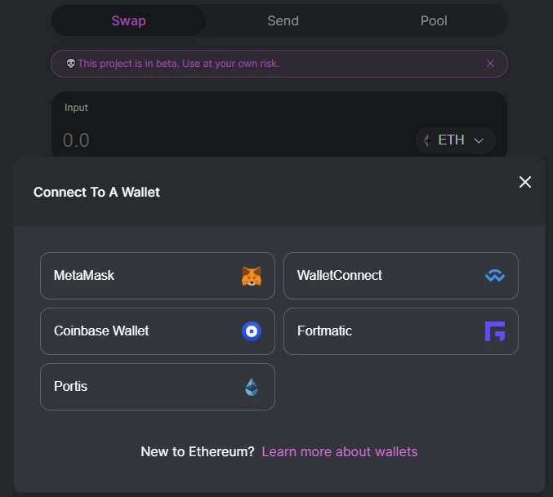Viewport: 553px width, 497px height.
Task: Switch to the Pool tab
Action: [434, 20]
